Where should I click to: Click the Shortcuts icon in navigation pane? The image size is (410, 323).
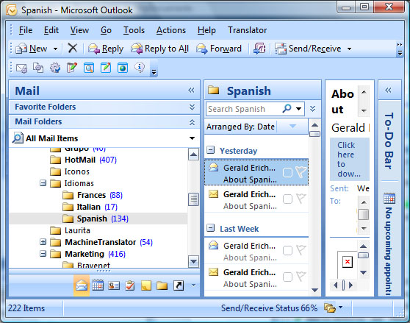click(179, 285)
